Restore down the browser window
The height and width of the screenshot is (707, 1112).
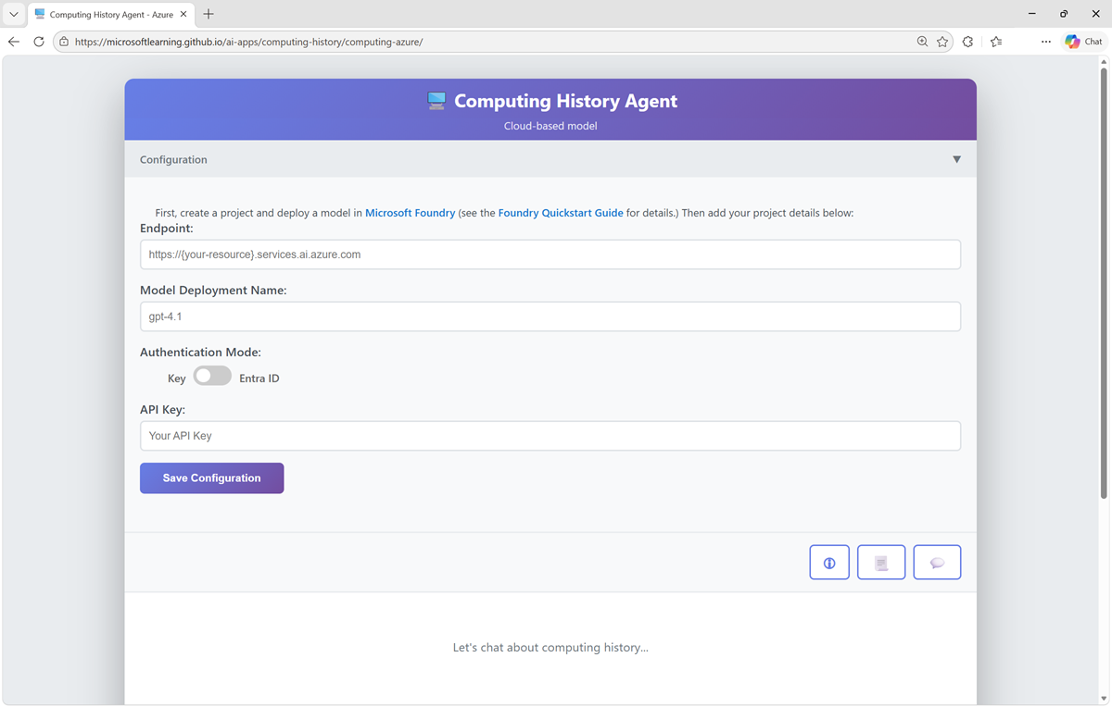1064,14
